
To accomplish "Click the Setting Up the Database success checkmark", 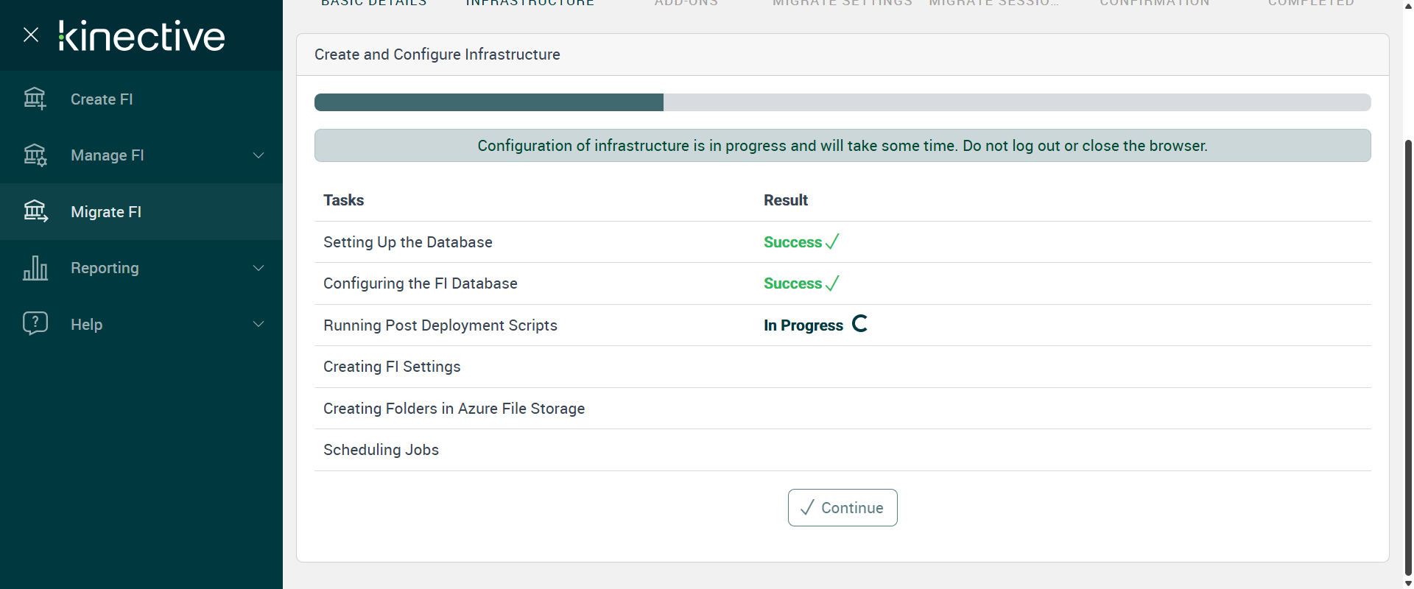I will click(x=832, y=242).
